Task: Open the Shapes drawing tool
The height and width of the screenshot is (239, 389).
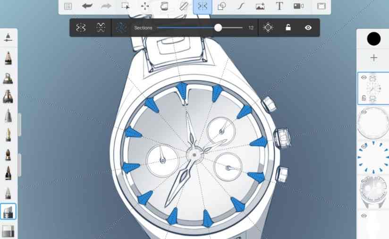Action: pyautogui.click(x=221, y=6)
